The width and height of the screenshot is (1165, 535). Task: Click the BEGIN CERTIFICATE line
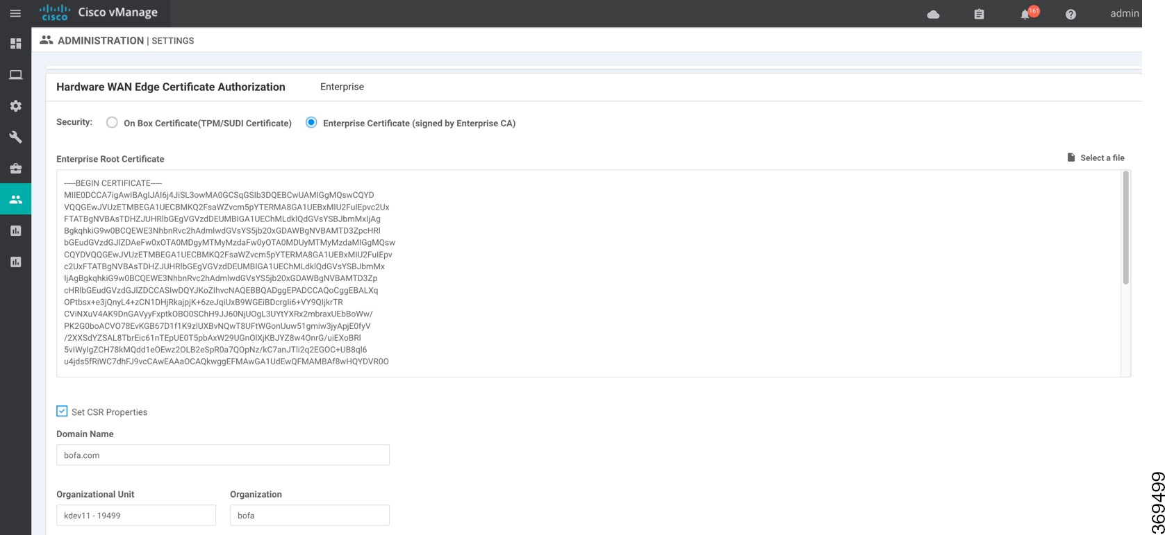[113, 183]
